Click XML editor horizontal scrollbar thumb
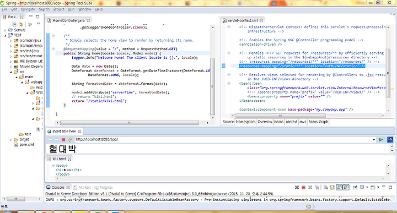 click(281, 116)
